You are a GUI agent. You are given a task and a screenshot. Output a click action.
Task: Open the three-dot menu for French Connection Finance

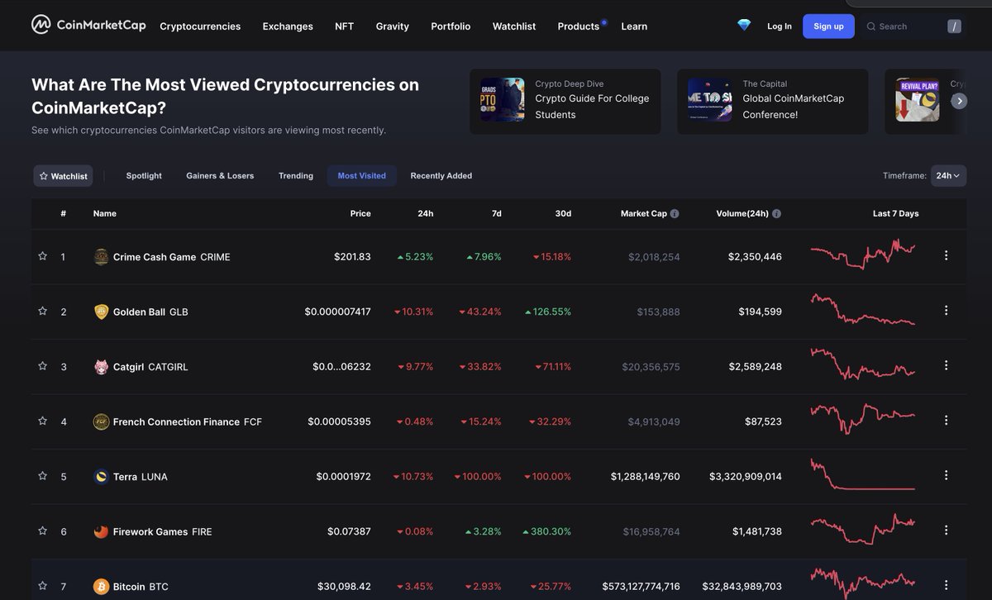[947, 421]
